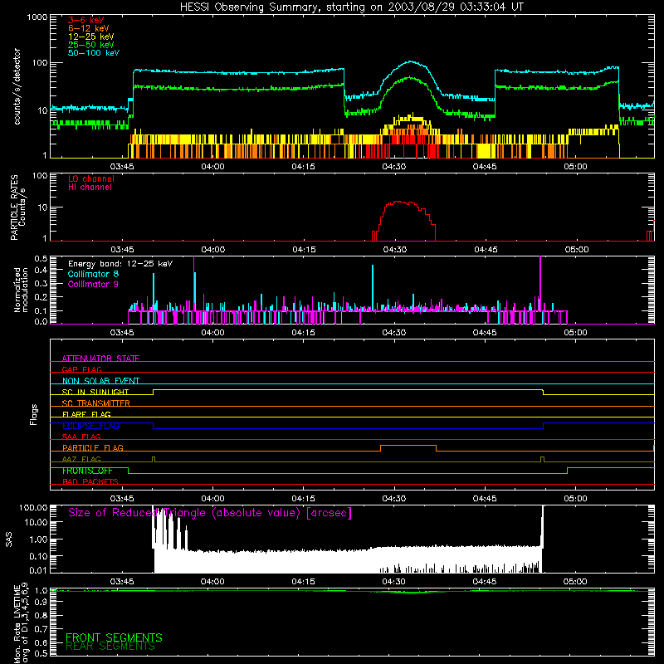
Task: Click the yellow 12-25 keV legend entry in the top panel
Action: [x=91, y=37]
